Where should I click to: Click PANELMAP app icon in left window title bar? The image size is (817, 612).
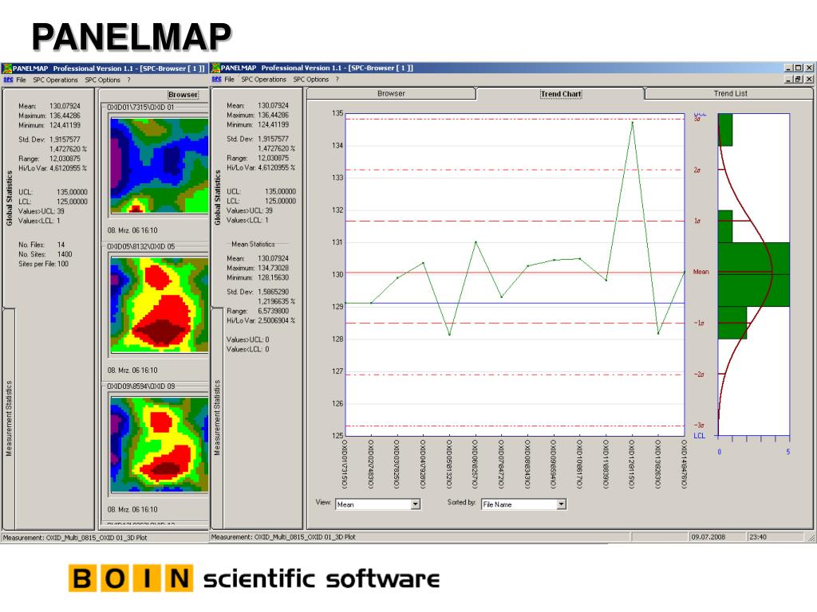[6, 69]
